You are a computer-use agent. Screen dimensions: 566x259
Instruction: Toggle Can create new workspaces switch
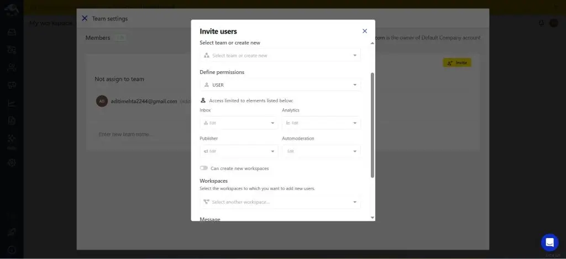pos(204,168)
